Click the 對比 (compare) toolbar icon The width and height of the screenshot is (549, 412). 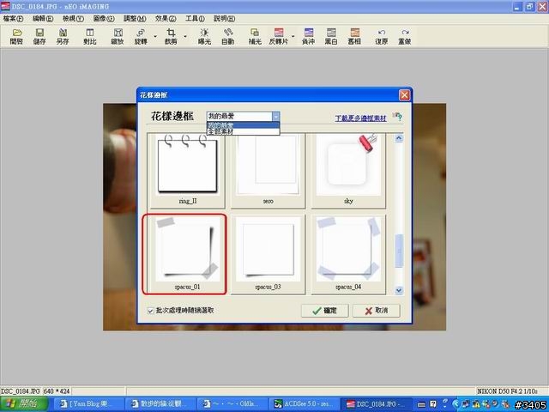pyautogui.click(x=90, y=36)
